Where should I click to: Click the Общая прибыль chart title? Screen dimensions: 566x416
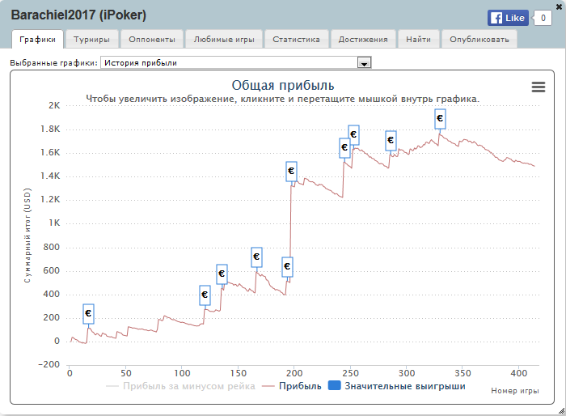(x=283, y=85)
